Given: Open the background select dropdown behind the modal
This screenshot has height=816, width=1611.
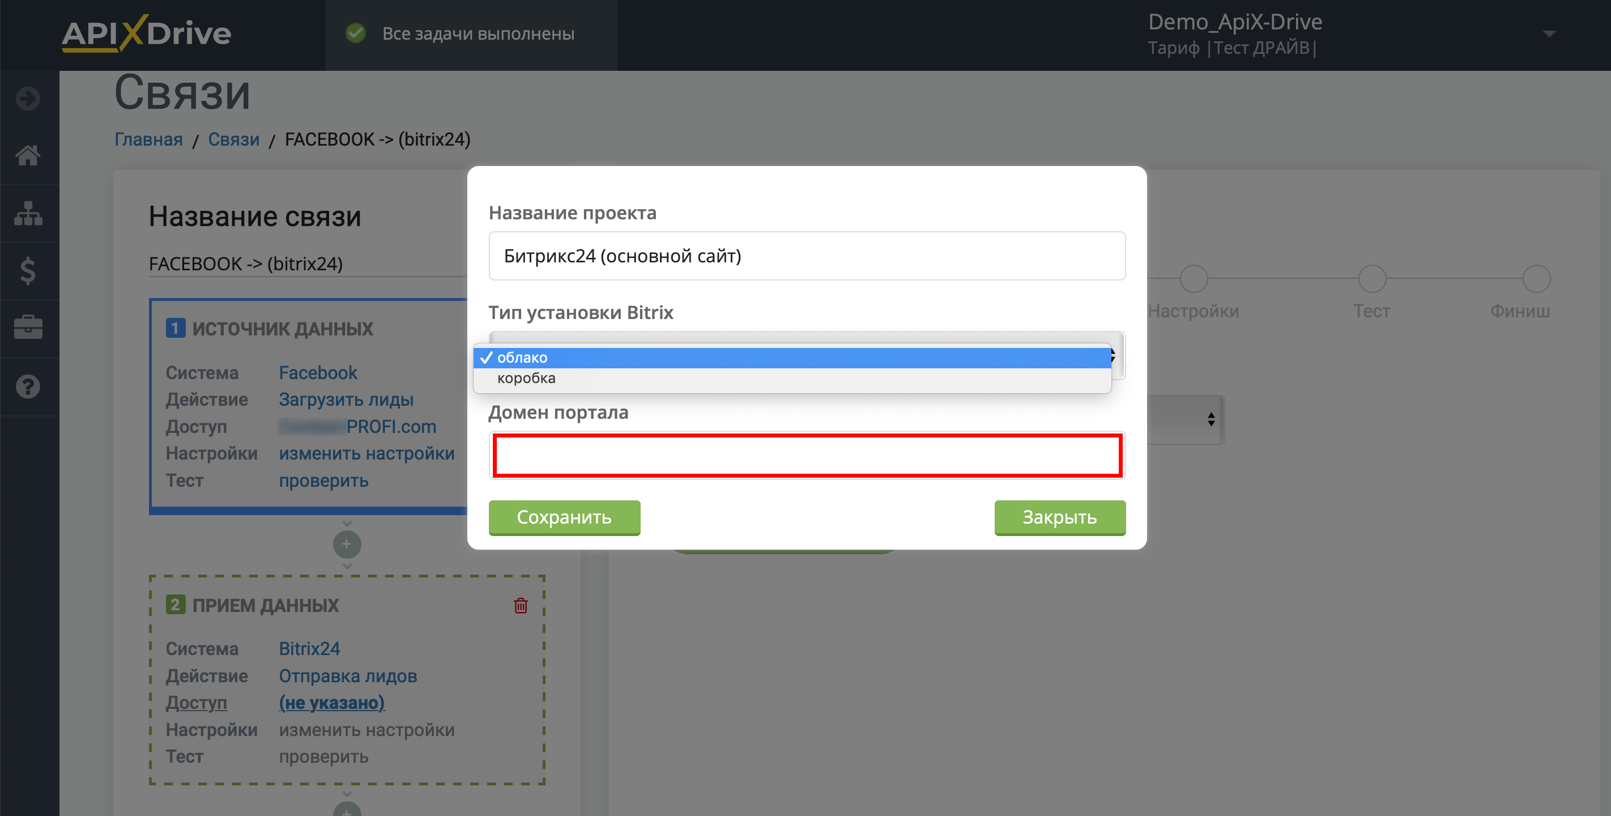Looking at the screenshot, I should [1186, 419].
